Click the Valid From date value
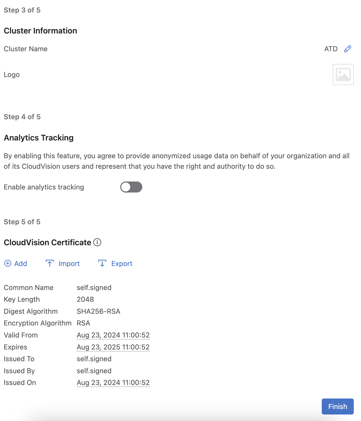Viewport: 361px width, 421px height. tap(113, 335)
